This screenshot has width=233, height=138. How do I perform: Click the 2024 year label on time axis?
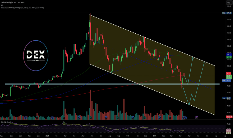point(47,136)
